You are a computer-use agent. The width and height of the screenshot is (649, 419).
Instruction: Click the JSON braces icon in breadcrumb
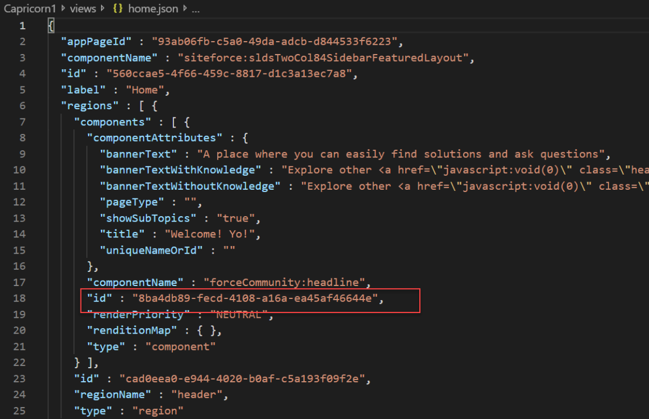pyautogui.click(x=117, y=9)
